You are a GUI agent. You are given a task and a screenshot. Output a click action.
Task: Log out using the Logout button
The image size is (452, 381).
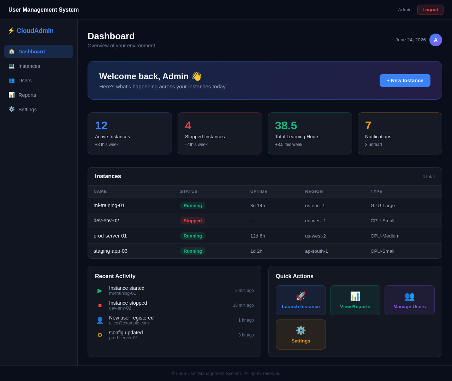point(430,10)
